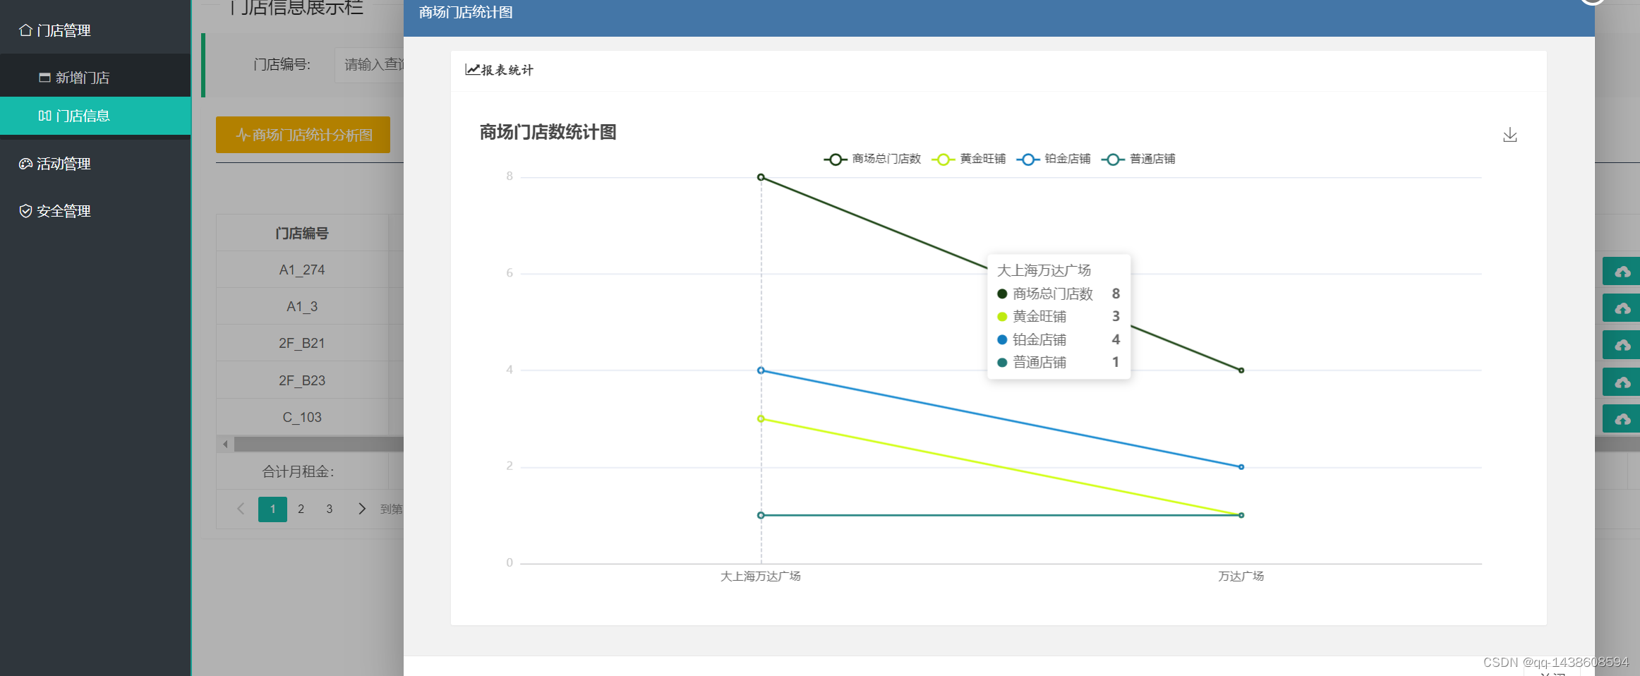Toggle 黄金旺铺 legend series
This screenshot has height=676, width=1640.
click(x=969, y=159)
